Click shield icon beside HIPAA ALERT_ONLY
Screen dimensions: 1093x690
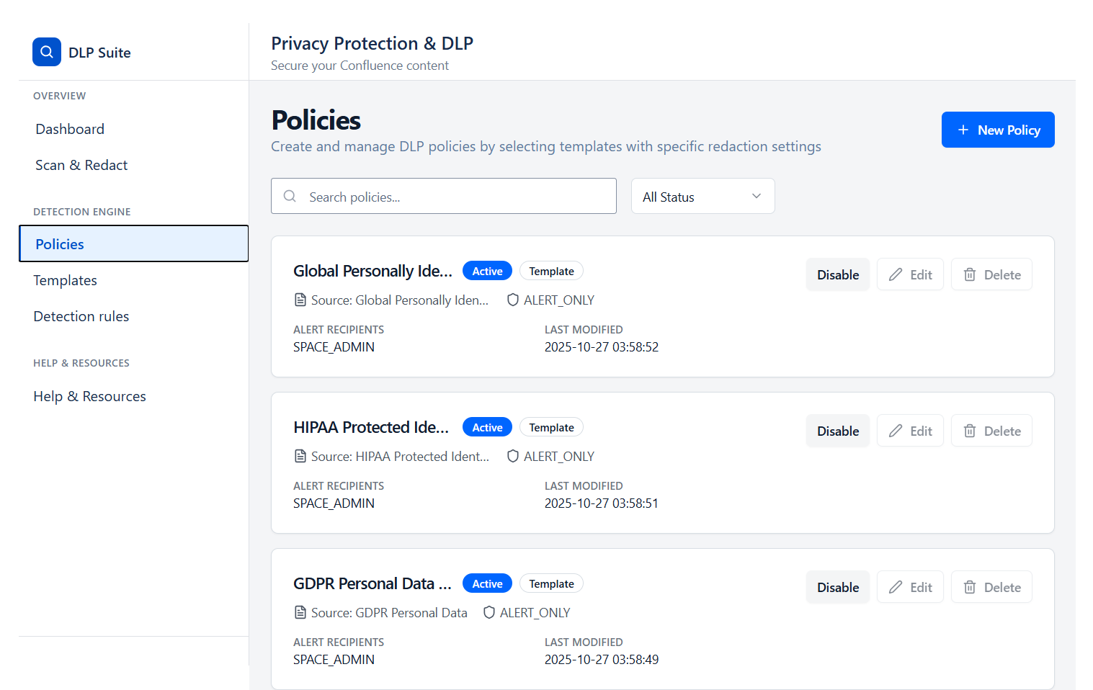[x=513, y=456]
